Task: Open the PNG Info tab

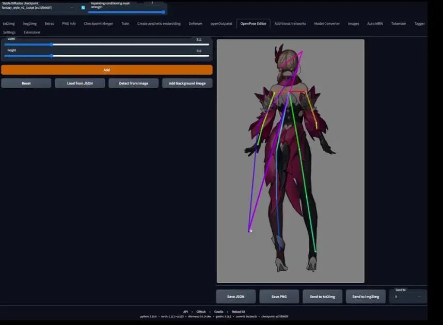Action: (69, 24)
